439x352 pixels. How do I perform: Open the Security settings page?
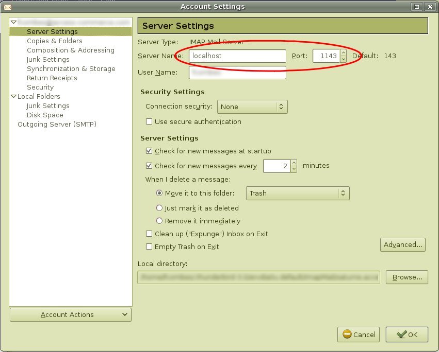coord(40,87)
